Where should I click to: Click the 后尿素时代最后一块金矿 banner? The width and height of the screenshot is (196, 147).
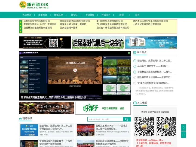pyautogui.click(x=98, y=42)
